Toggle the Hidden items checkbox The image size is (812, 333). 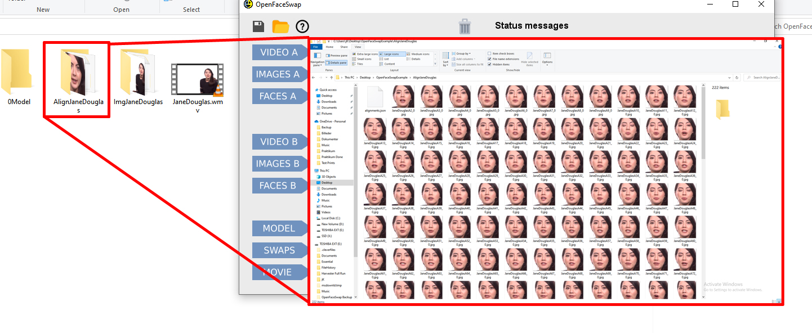tap(489, 64)
